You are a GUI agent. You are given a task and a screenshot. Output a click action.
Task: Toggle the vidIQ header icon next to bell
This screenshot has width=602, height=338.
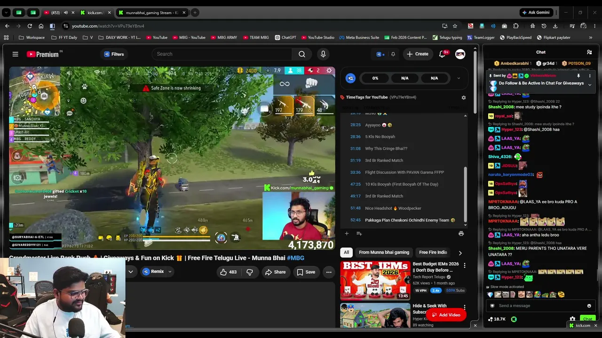[x=380, y=54]
